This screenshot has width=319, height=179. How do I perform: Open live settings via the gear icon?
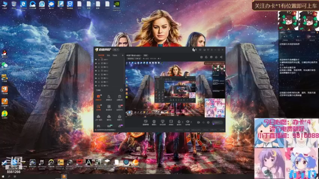point(208,123)
